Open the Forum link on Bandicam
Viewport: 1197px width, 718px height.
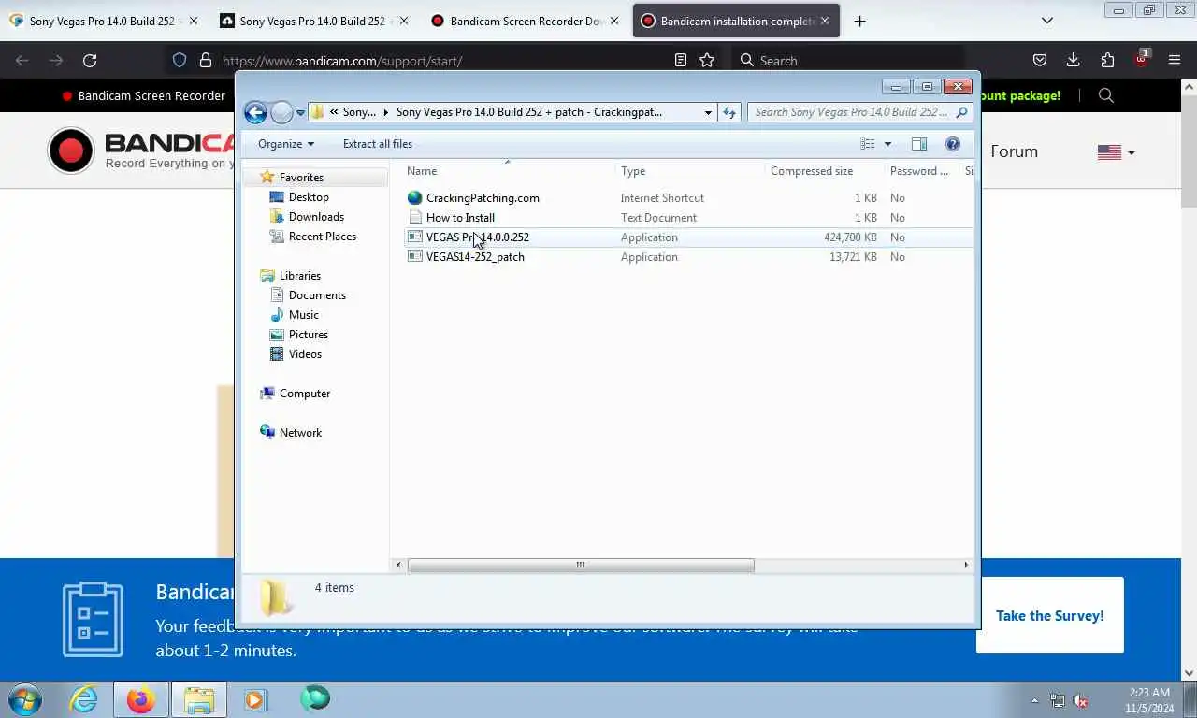click(x=1014, y=151)
